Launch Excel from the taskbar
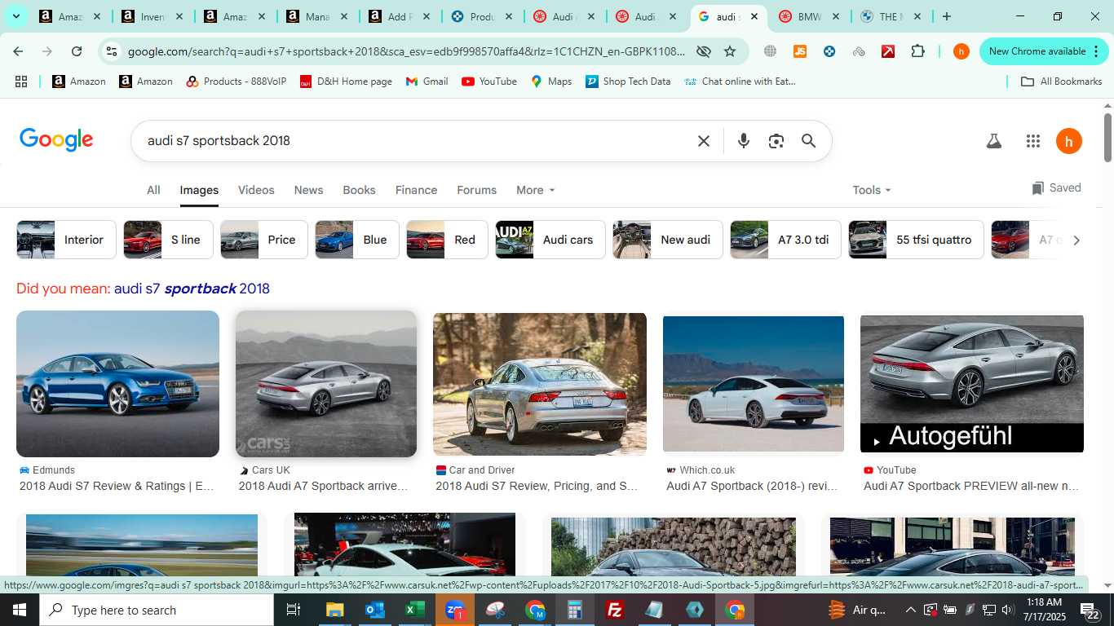 pyautogui.click(x=415, y=610)
